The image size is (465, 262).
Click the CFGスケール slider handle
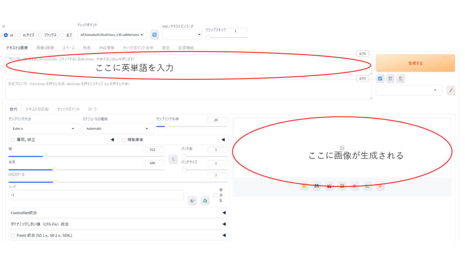click(55, 182)
